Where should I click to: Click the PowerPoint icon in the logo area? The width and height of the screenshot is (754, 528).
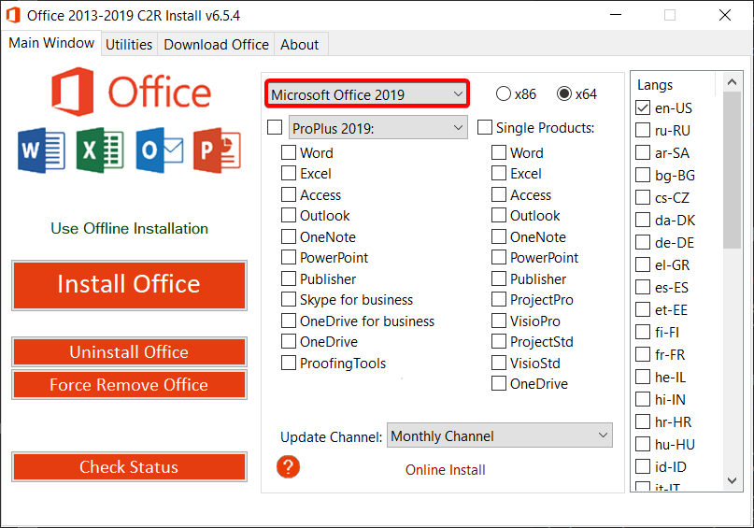pos(217,150)
